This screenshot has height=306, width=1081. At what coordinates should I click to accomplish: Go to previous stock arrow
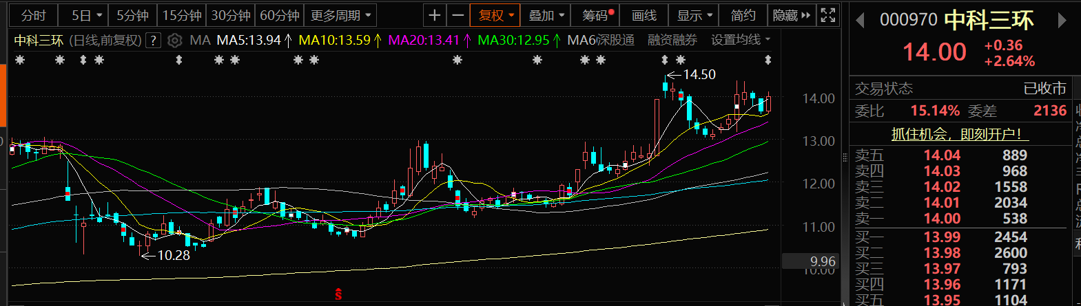click(x=860, y=21)
